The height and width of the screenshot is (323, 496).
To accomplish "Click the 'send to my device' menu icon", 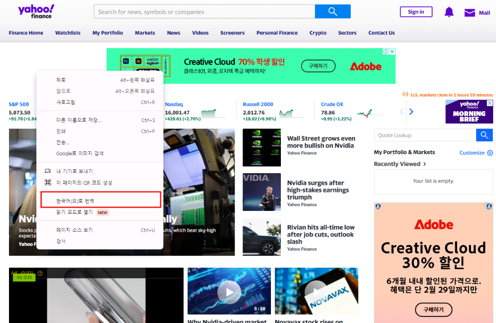I will [x=48, y=171].
